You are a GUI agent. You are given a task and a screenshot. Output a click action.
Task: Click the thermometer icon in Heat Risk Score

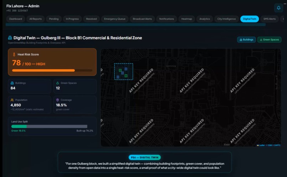14,54
